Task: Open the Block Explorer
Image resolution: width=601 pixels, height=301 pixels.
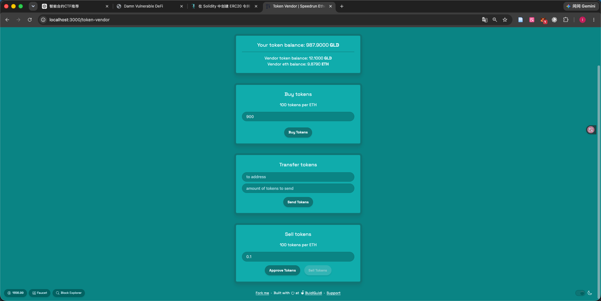Action: pos(69,293)
